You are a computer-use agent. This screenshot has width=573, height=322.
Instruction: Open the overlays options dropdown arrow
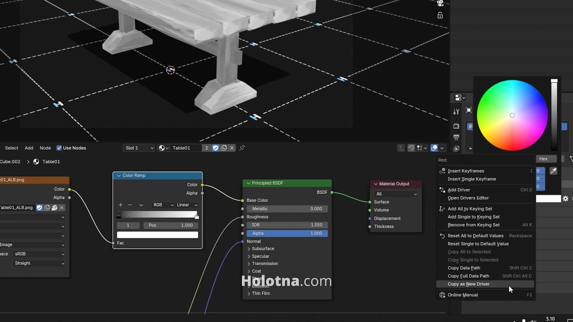442,148
